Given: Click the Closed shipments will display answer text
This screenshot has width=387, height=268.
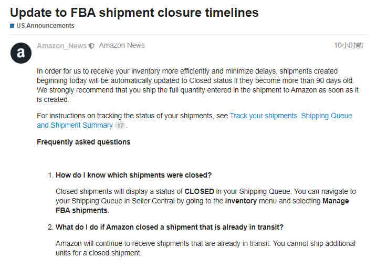Looking at the screenshot, I should pyautogui.click(x=206, y=201).
